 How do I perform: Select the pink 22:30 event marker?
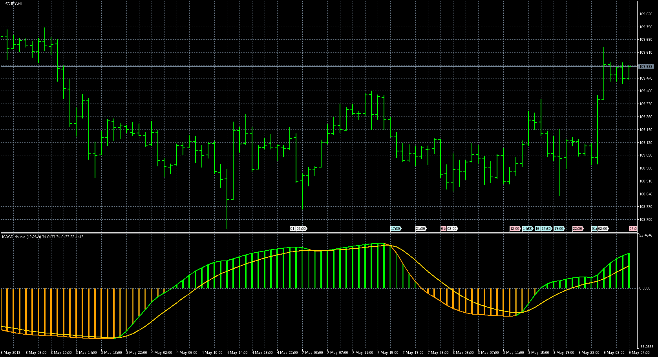578,228
